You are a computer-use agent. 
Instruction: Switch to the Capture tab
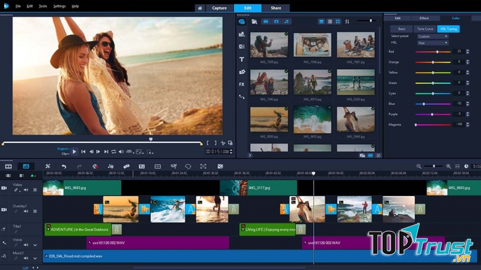click(x=219, y=8)
